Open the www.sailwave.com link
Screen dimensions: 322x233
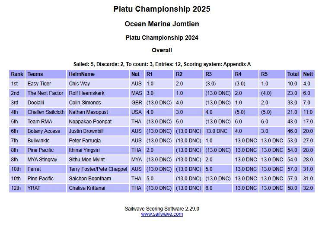(162, 214)
